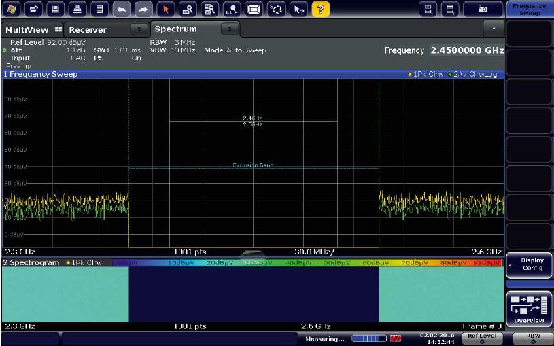
Task: Select the orange pointer selection tool
Action: [x=165, y=10]
